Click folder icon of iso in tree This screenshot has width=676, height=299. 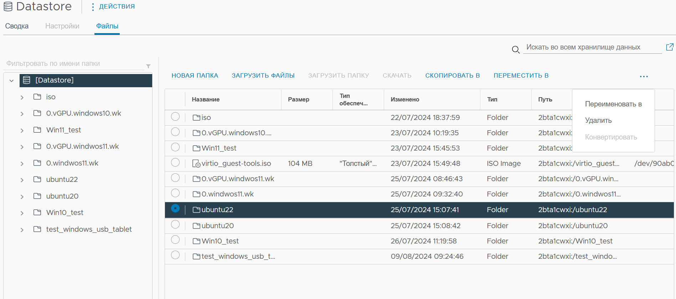coord(37,96)
